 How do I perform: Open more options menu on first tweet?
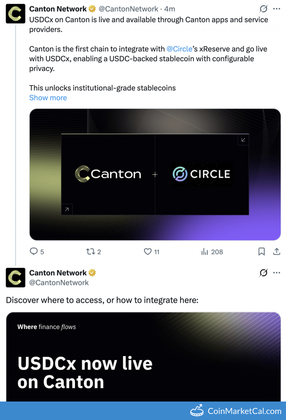276,9
